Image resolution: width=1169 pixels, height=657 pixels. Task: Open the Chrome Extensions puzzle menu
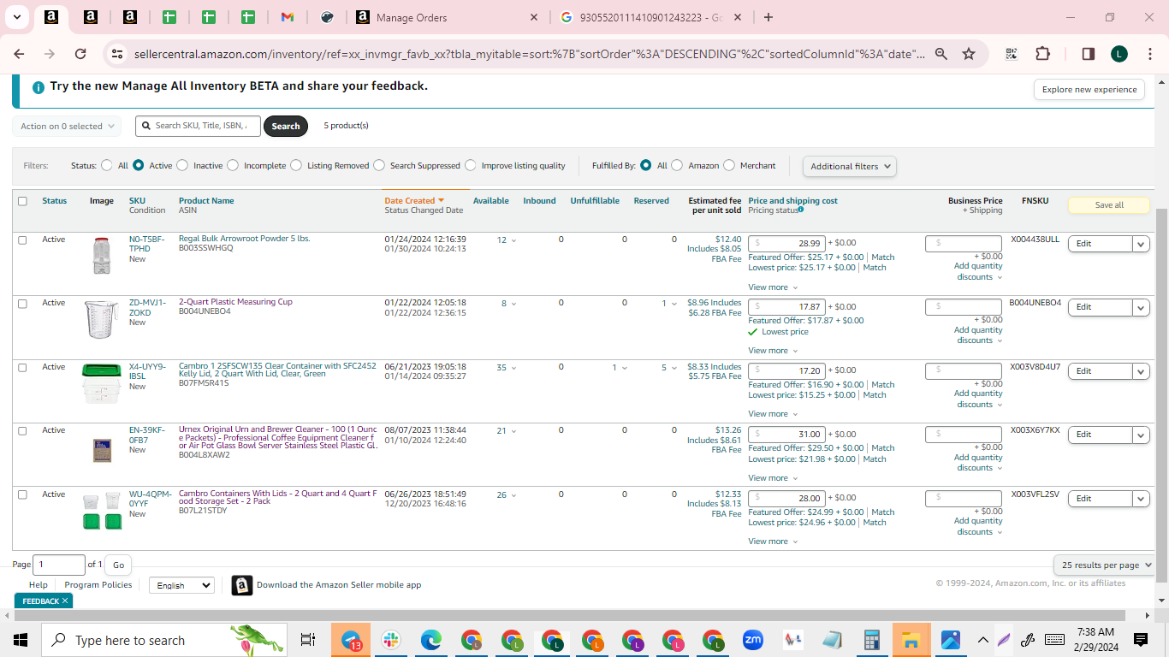(x=1042, y=54)
